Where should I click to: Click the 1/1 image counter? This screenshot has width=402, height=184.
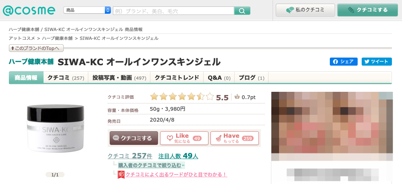click(55, 175)
